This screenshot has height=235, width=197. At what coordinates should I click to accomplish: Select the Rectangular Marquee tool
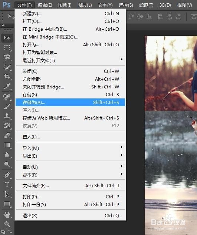(x=7, y=48)
